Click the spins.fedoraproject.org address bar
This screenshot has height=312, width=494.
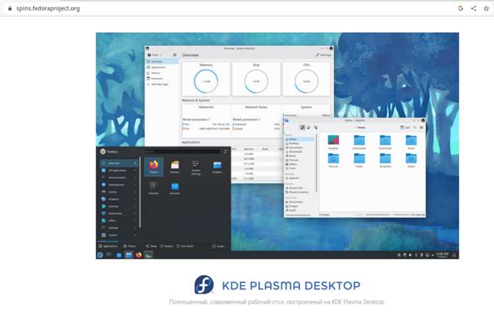(48, 9)
